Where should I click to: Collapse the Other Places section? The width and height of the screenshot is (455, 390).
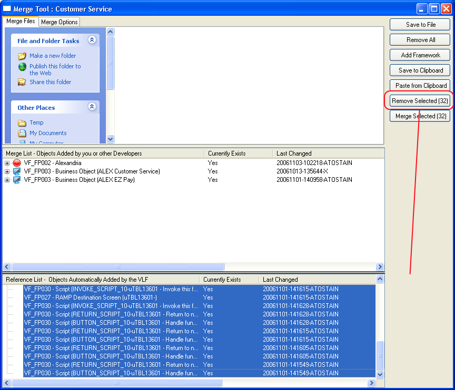92,107
